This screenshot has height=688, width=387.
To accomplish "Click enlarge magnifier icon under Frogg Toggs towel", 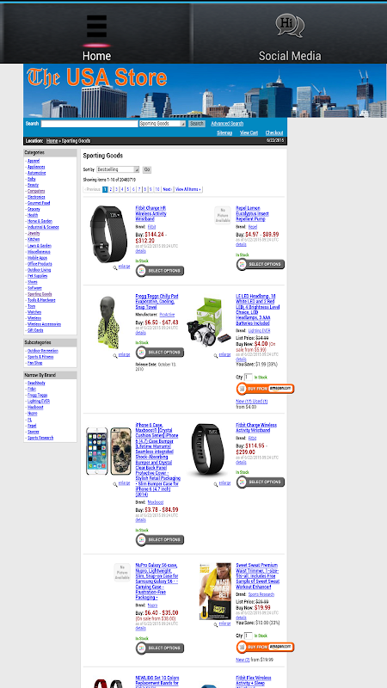I will [x=115, y=356].
